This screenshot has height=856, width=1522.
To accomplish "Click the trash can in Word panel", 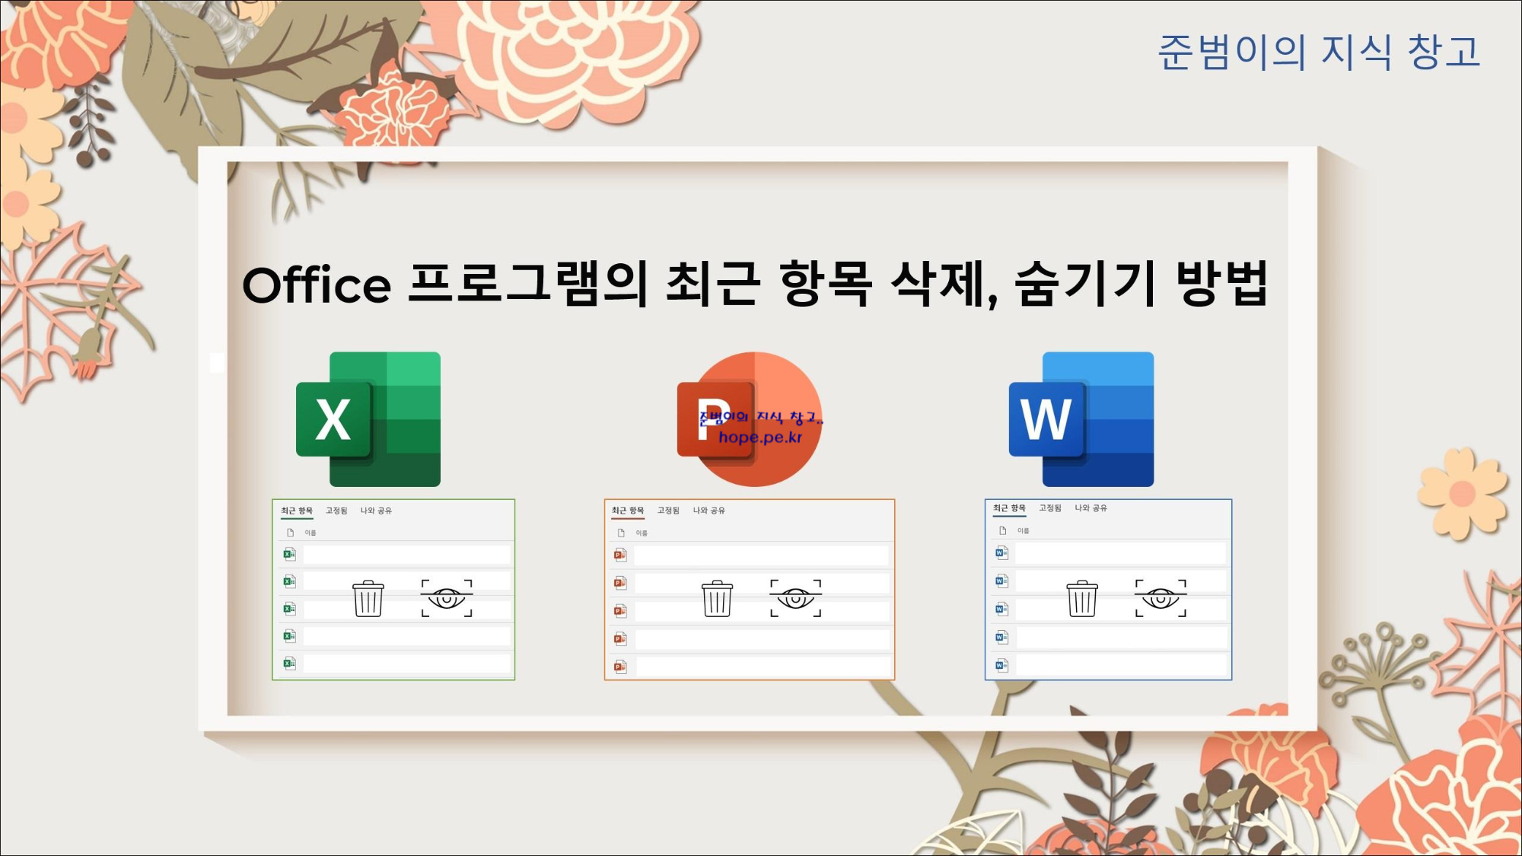I will pos(1081,598).
